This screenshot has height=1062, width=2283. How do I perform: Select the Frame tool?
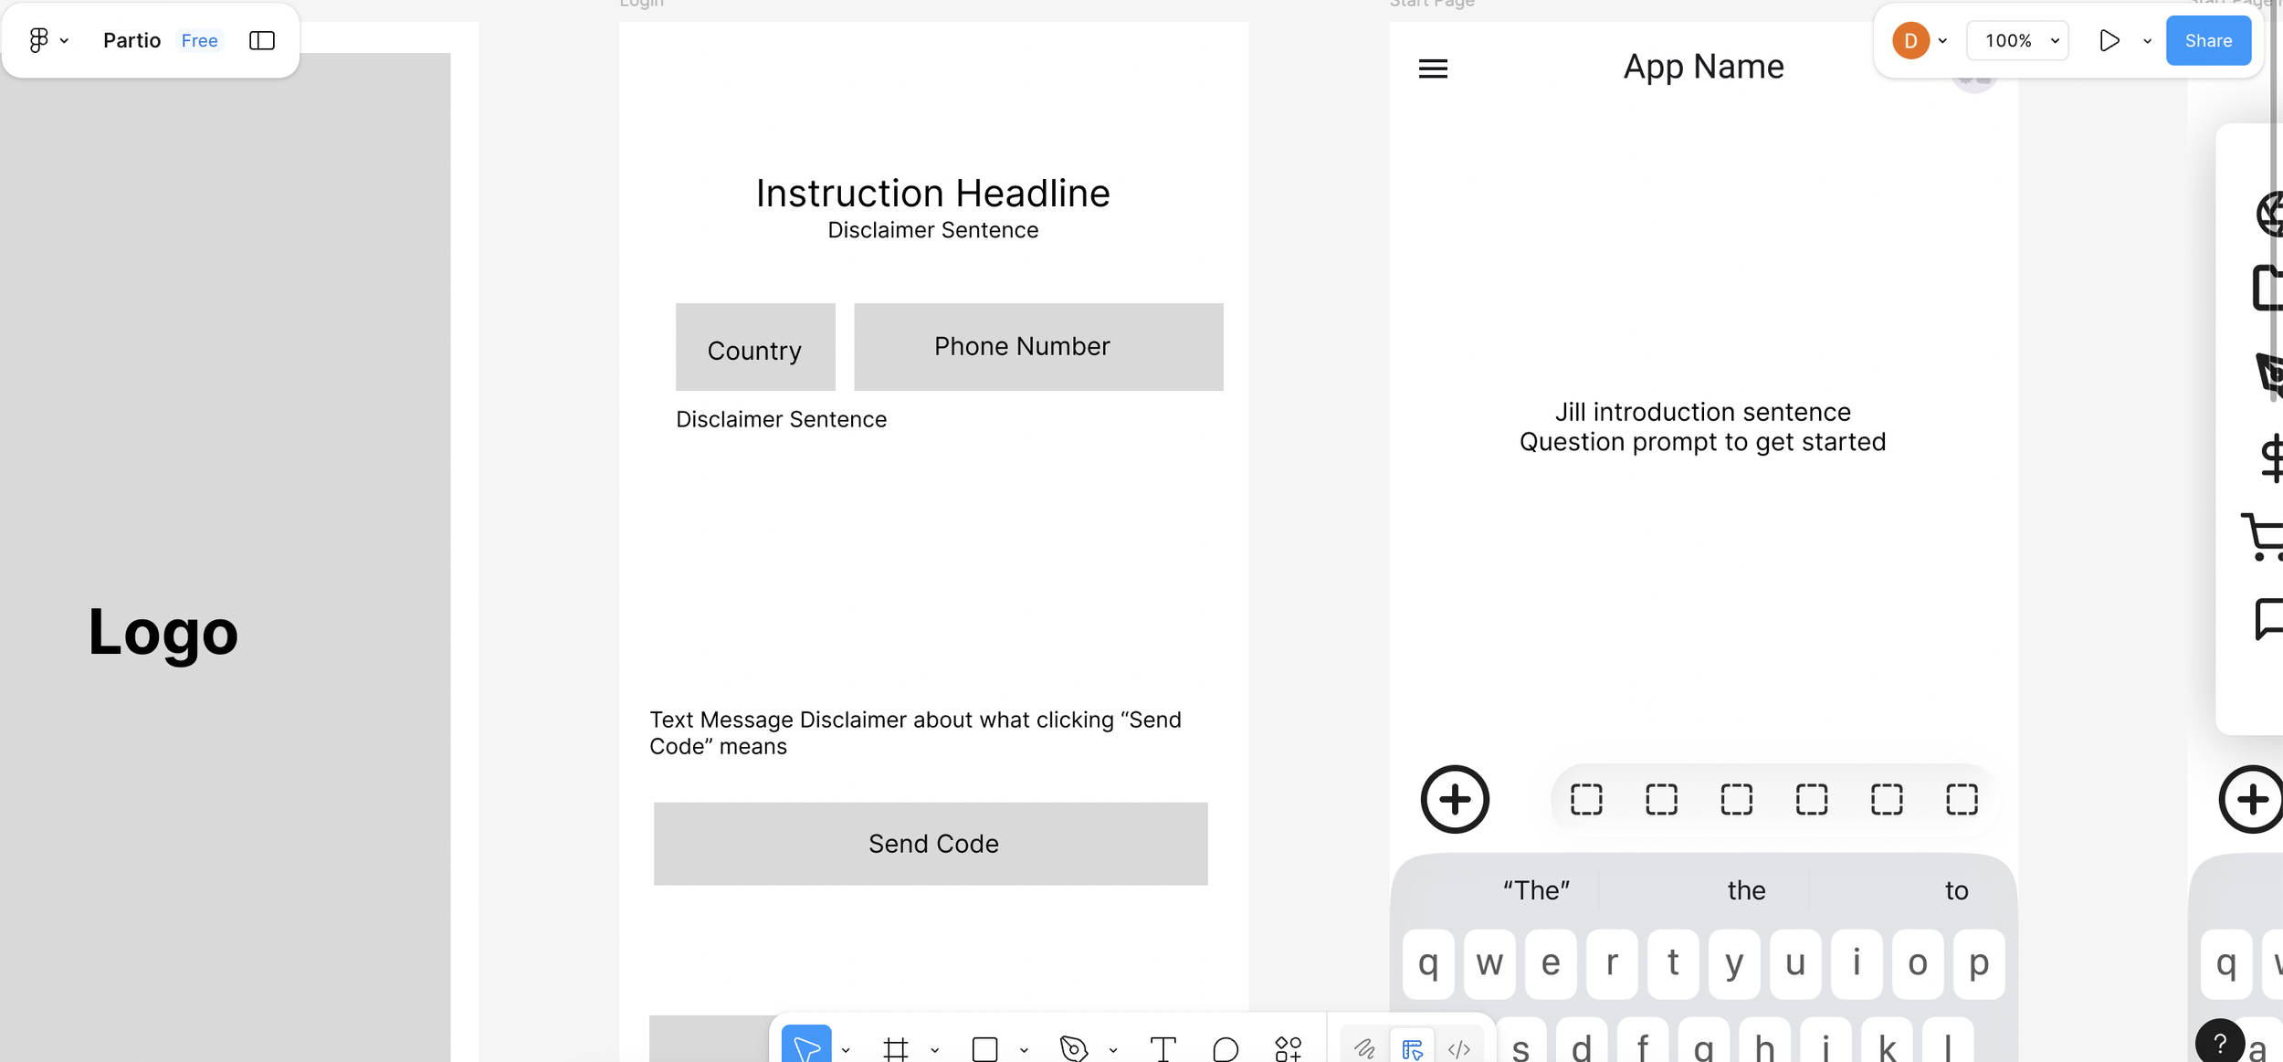click(x=896, y=1048)
